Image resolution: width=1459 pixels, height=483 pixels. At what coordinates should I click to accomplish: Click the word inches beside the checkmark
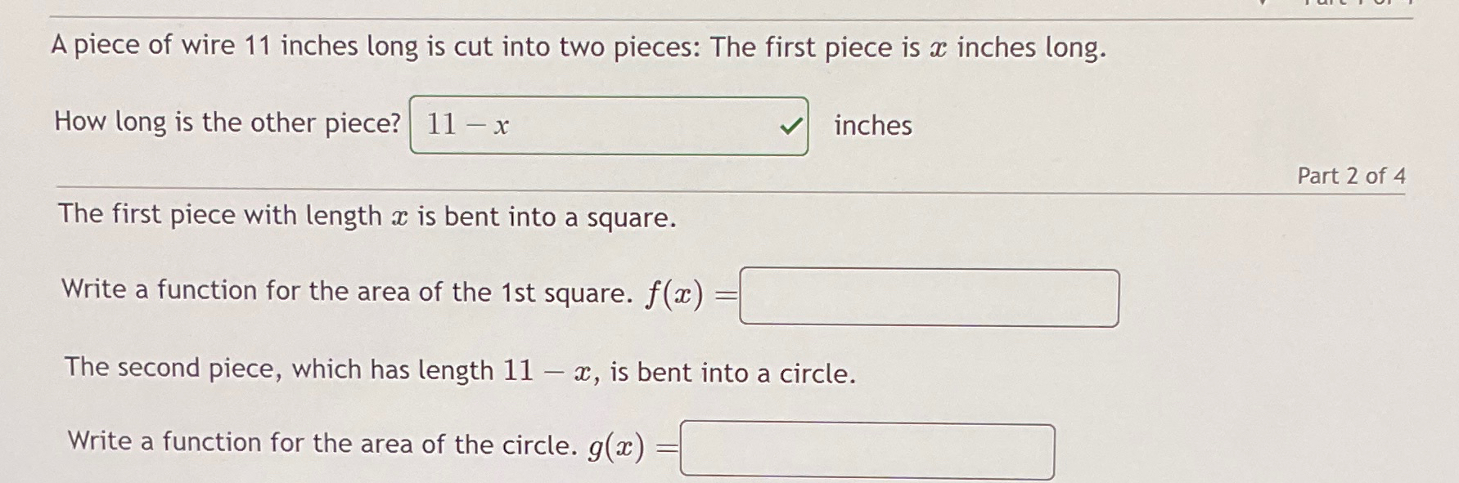coord(871,126)
